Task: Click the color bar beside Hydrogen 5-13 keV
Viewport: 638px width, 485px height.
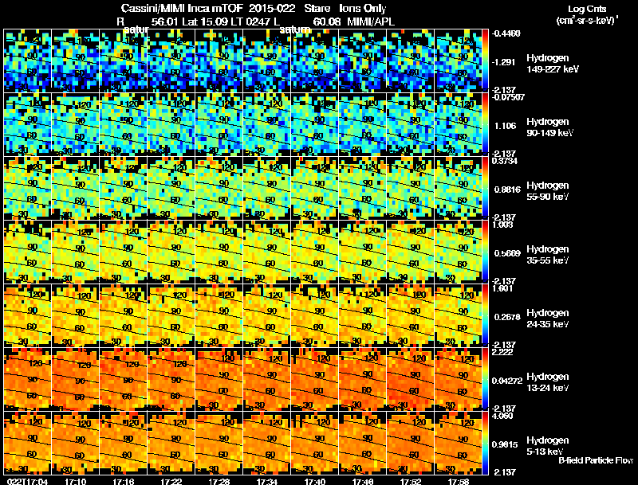Action: coord(485,443)
